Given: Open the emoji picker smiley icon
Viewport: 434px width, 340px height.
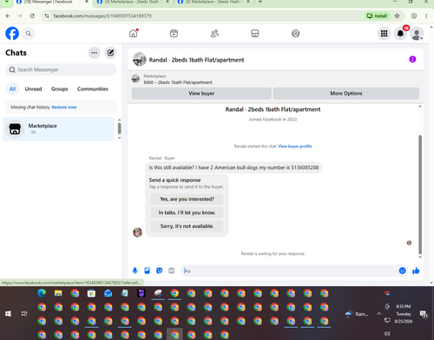Looking at the screenshot, I should [402, 271].
